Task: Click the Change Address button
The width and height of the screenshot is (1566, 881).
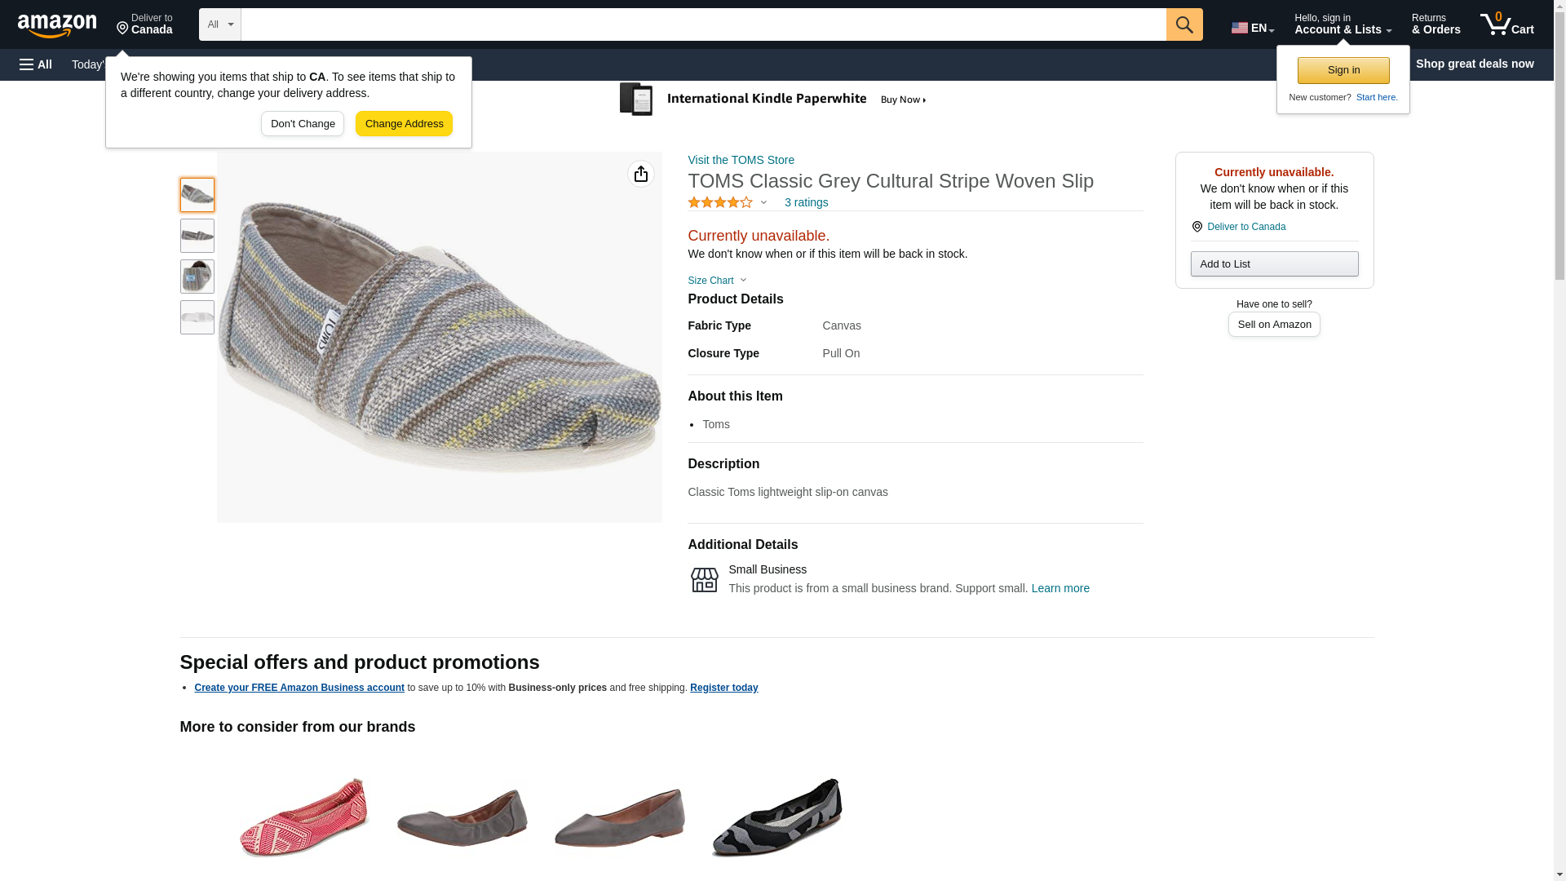Action: 404,124
